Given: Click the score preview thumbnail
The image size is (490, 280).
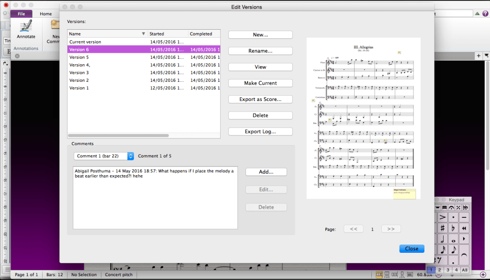Looking at the screenshot, I should tap(364, 118).
